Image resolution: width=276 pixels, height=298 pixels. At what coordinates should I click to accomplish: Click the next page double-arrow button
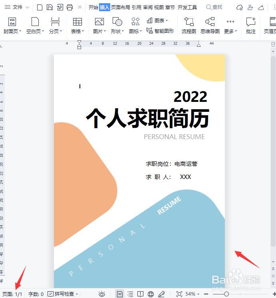click(x=273, y=283)
